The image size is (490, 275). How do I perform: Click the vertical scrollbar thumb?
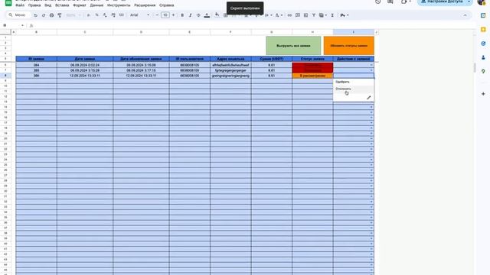click(475, 67)
